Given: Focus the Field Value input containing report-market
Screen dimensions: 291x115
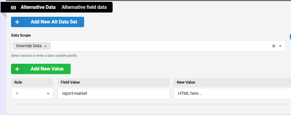Looking at the screenshot, I should pyautogui.click(x=114, y=93).
